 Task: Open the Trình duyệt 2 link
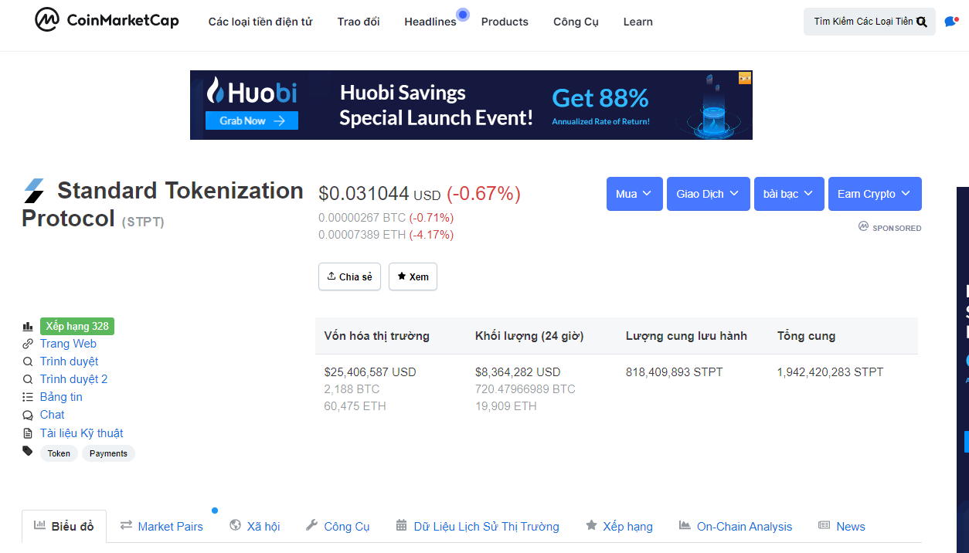point(74,379)
